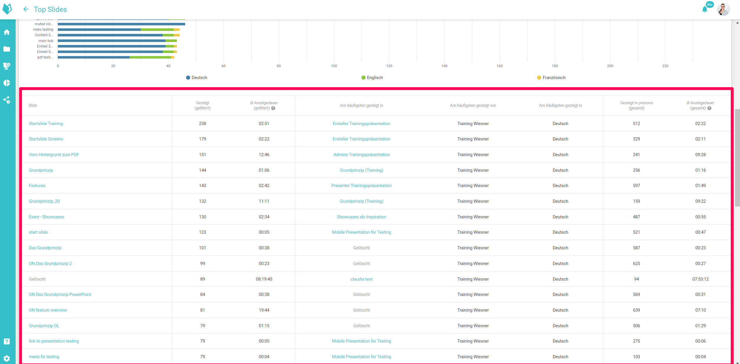Open the menü fie testing slide link

tap(44, 357)
